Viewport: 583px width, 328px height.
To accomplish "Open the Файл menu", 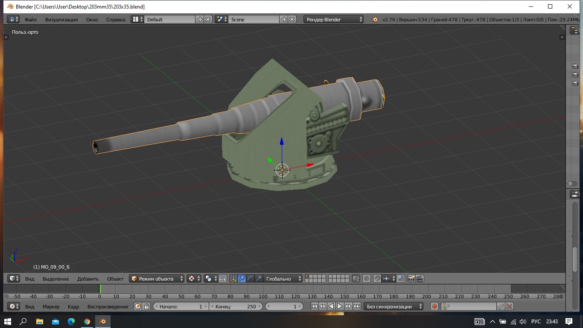I will (x=30, y=19).
